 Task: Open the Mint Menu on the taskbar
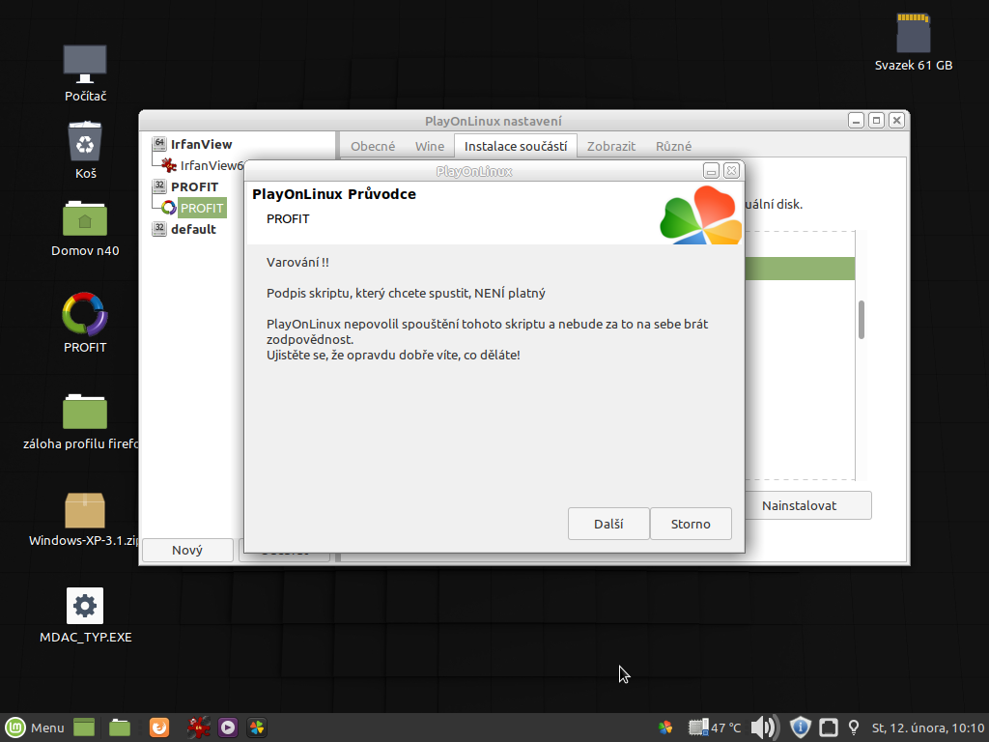click(35, 728)
